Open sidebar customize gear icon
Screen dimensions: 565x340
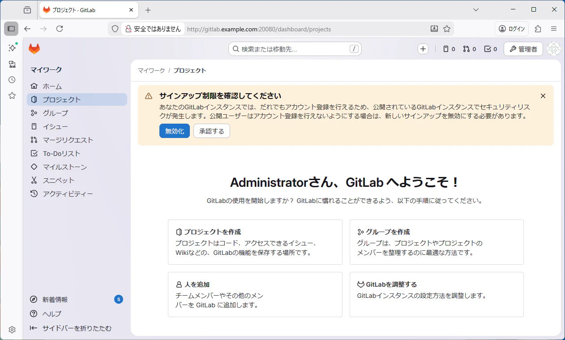[x=12, y=330]
